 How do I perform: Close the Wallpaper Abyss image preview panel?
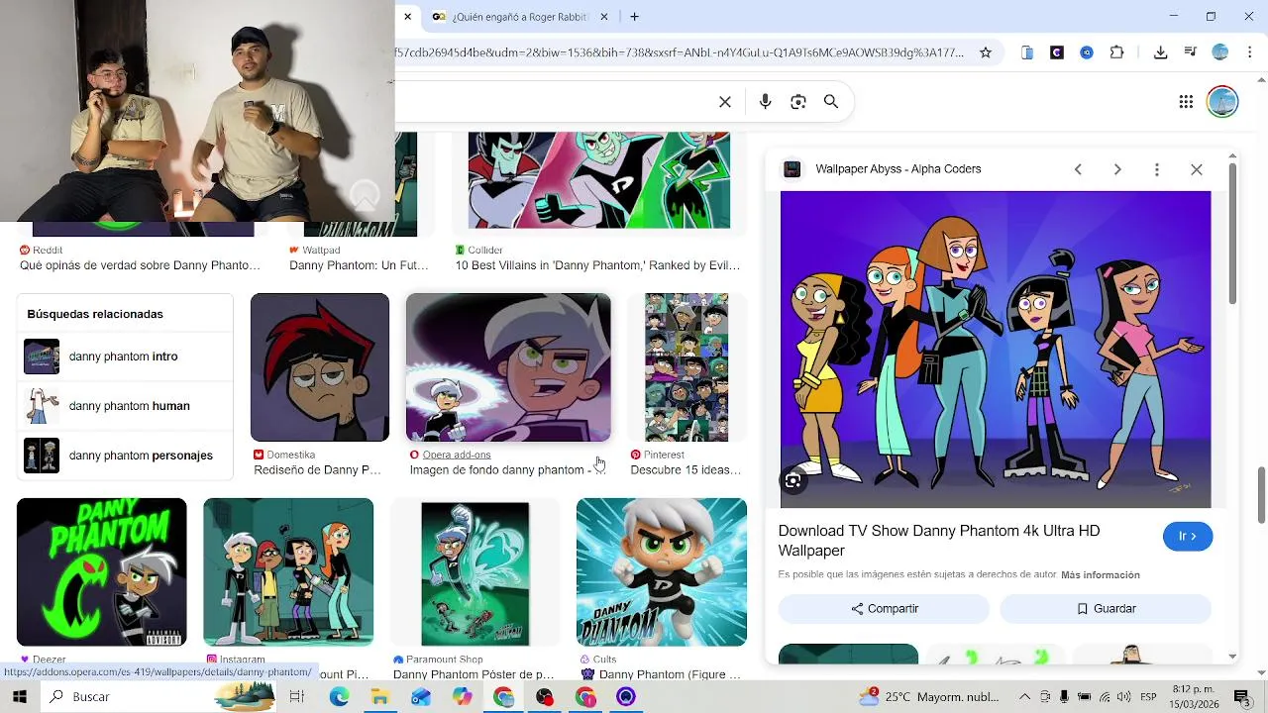(1197, 169)
